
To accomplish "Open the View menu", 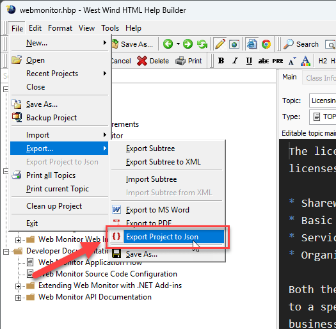I will (x=86, y=28).
